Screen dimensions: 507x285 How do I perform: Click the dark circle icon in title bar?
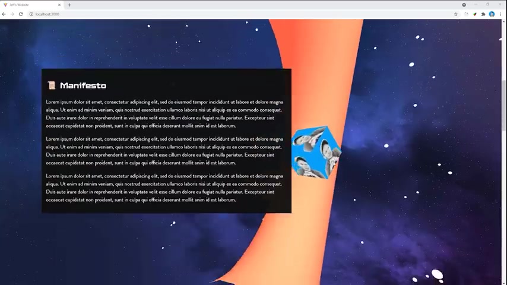(464, 5)
